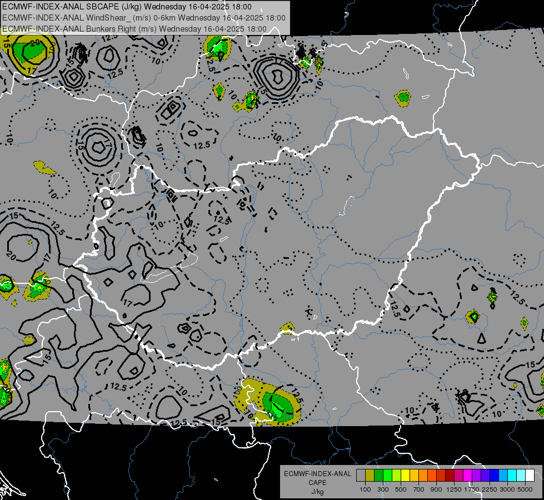
Task: Click the gray legend swatch below 100
Action: [x=361, y=476]
